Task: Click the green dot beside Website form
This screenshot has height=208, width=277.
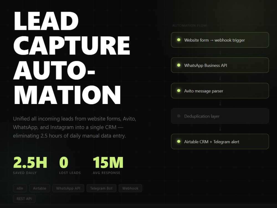Action: coord(179,40)
